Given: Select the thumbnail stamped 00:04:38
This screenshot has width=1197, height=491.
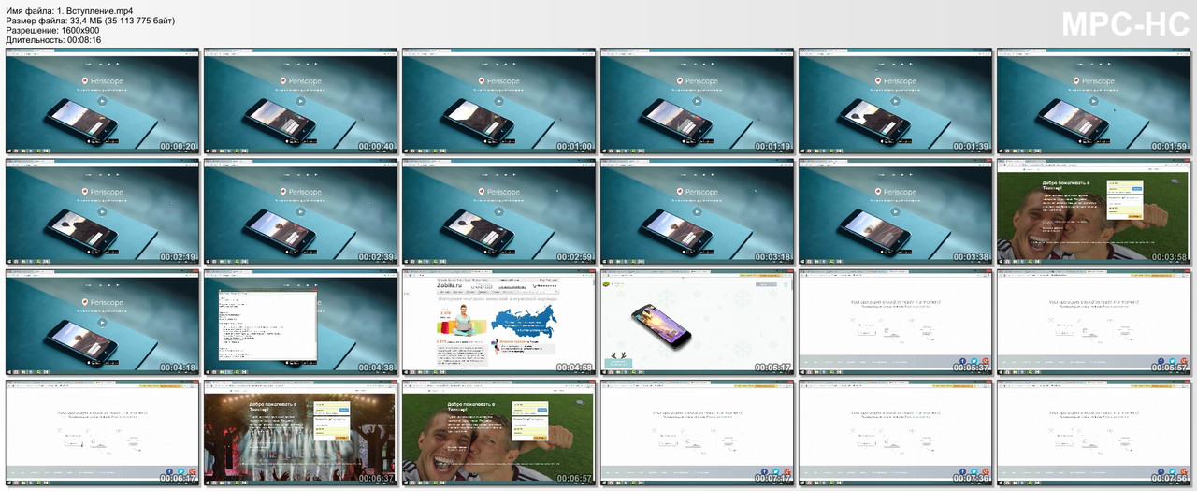Looking at the screenshot, I should pyautogui.click(x=300, y=322).
